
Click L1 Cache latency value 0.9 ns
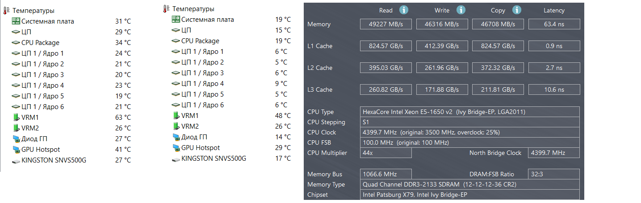pyautogui.click(x=554, y=46)
